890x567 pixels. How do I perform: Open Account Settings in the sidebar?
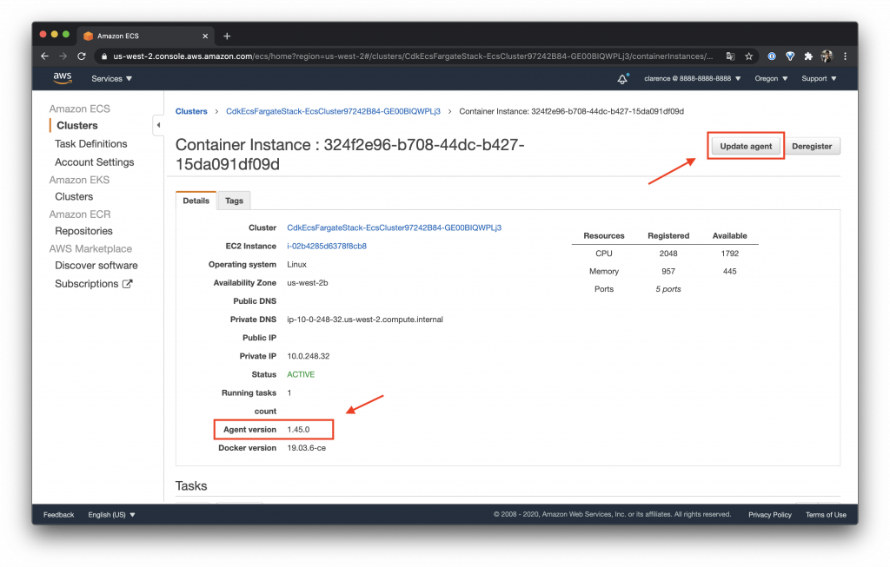tap(94, 162)
